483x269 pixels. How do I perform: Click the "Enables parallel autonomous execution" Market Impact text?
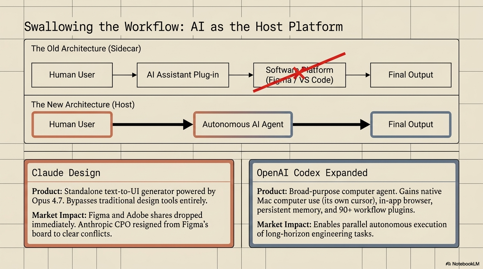[352, 229]
